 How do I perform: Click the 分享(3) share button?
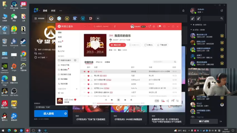tap(148, 45)
